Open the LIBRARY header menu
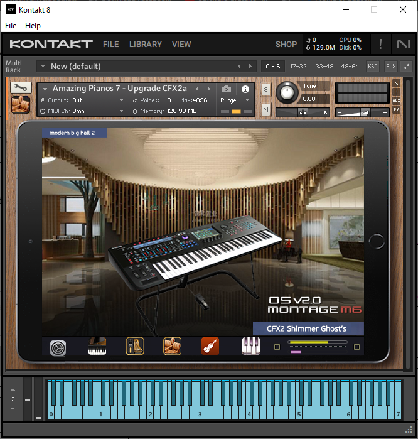The image size is (418, 439). pyautogui.click(x=146, y=44)
